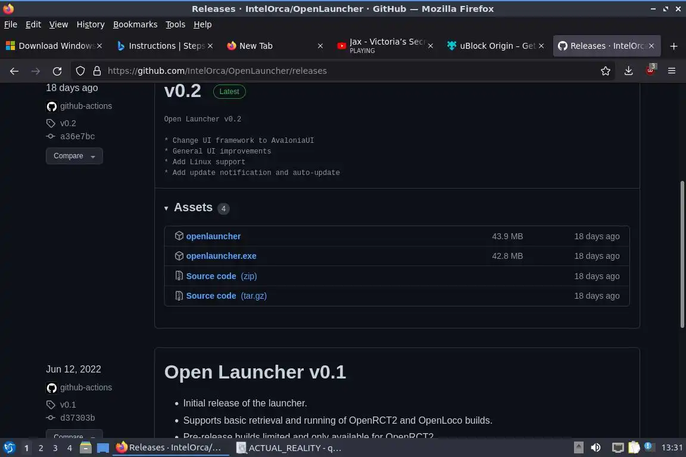Switch to the Jax - Victoria's Secret tab

[385, 46]
